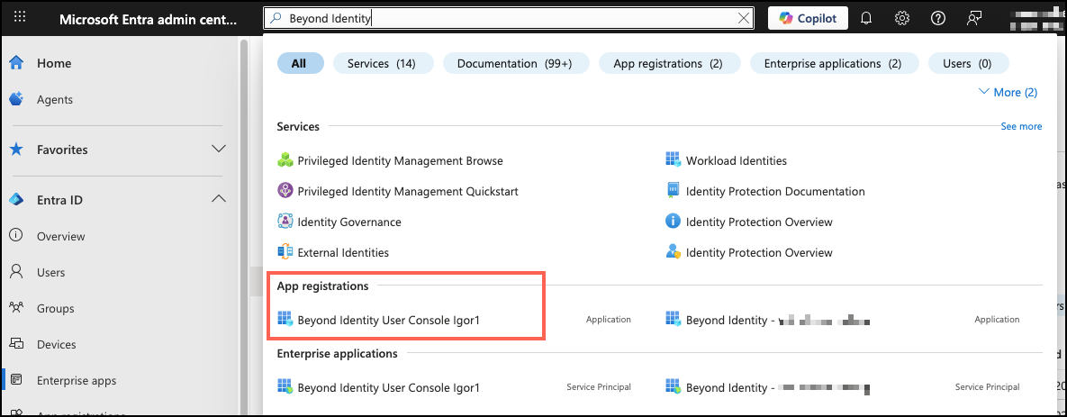Filter results by Documentation (99+)
1067x417 pixels.
click(514, 63)
